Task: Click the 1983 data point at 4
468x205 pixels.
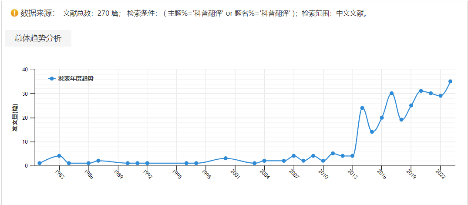Action: pyautogui.click(x=59, y=156)
